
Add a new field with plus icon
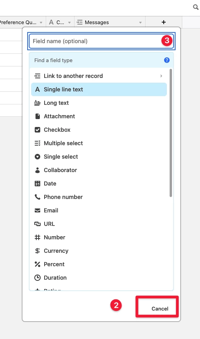pyautogui.click(x=164, y=22)
